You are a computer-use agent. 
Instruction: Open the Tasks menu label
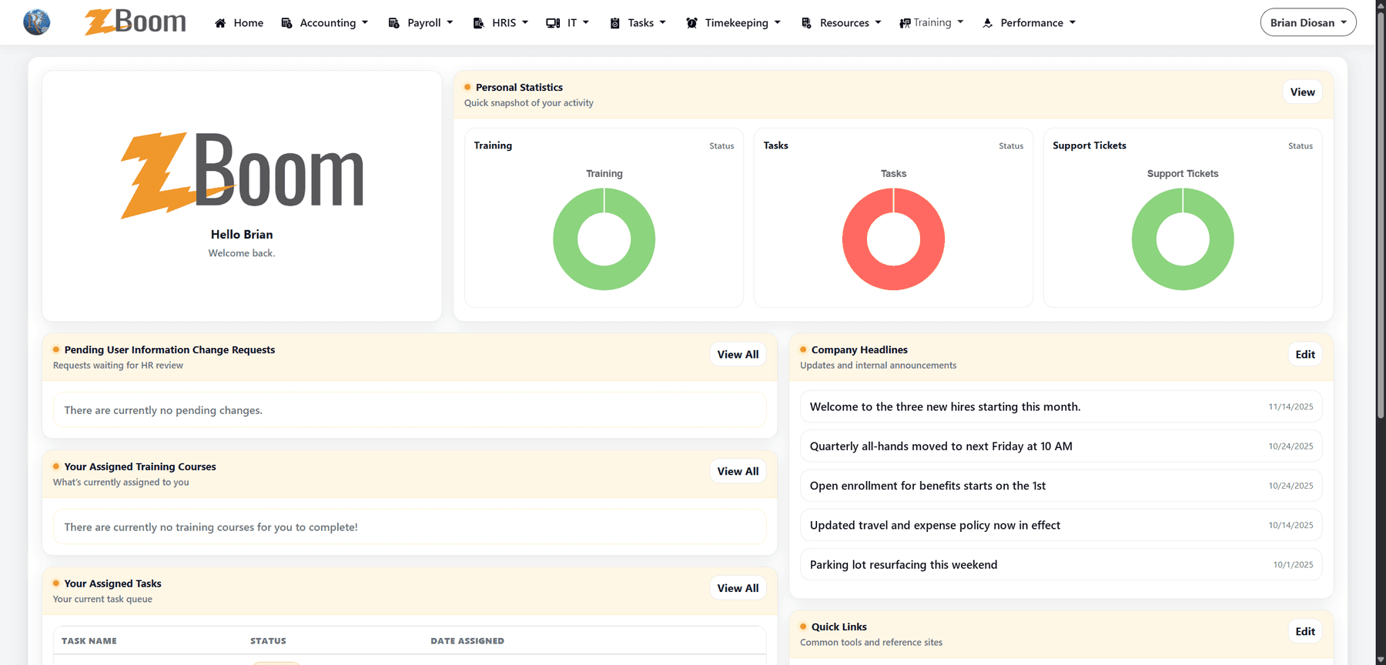point(641,23)
